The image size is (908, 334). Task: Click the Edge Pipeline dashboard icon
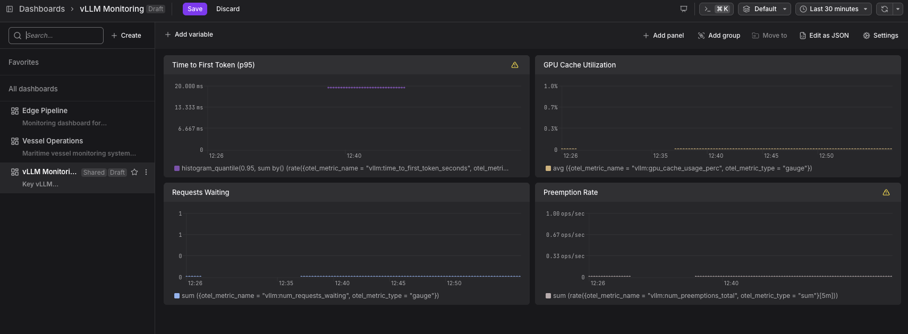(15, 111)
